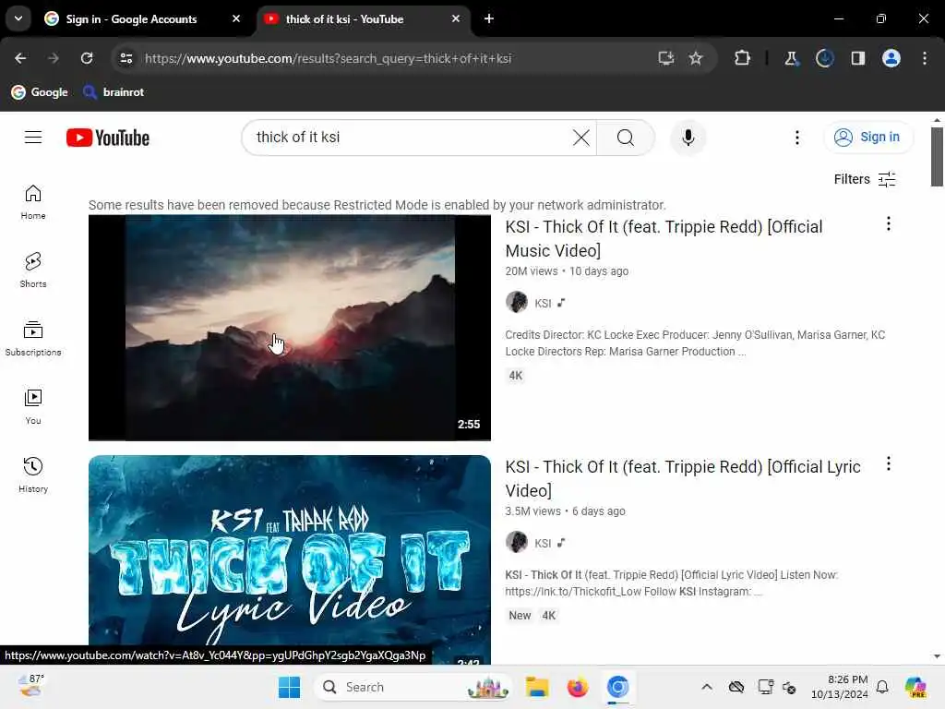Click the taskbar Search box

pyautogui.click(x=413, y=687)
